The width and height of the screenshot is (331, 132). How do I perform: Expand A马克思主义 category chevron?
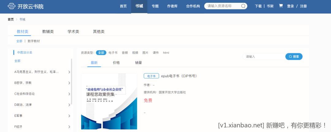click(69, 72)
